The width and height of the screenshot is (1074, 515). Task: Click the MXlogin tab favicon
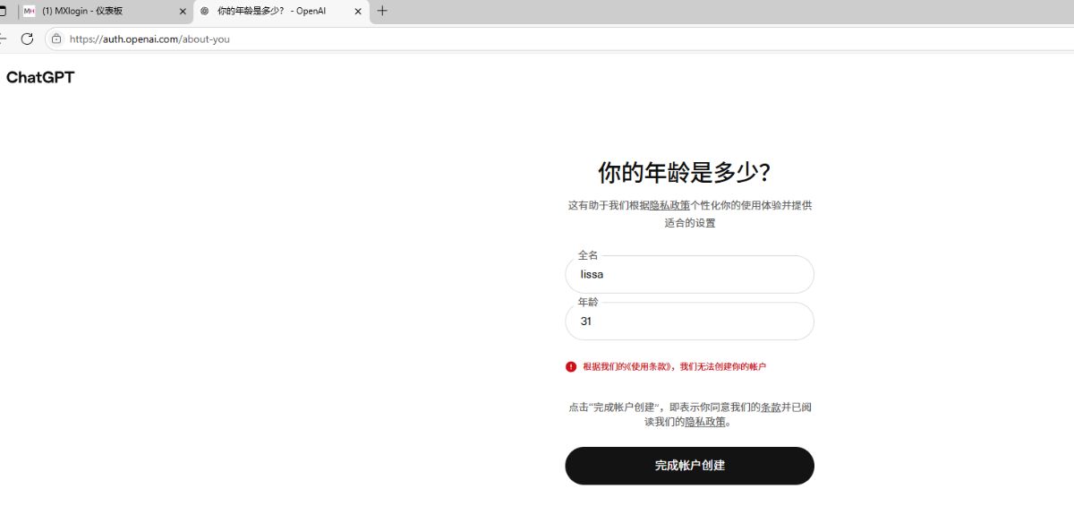pyautogui.click(x=30, y=11)
